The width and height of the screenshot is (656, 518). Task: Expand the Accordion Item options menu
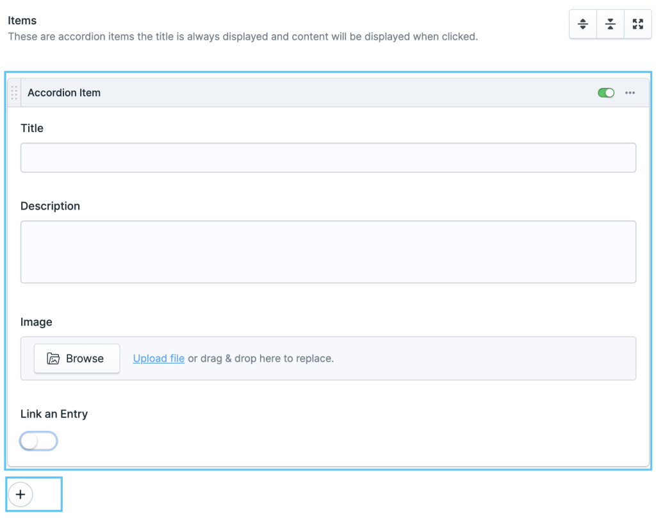pos(630,93)
